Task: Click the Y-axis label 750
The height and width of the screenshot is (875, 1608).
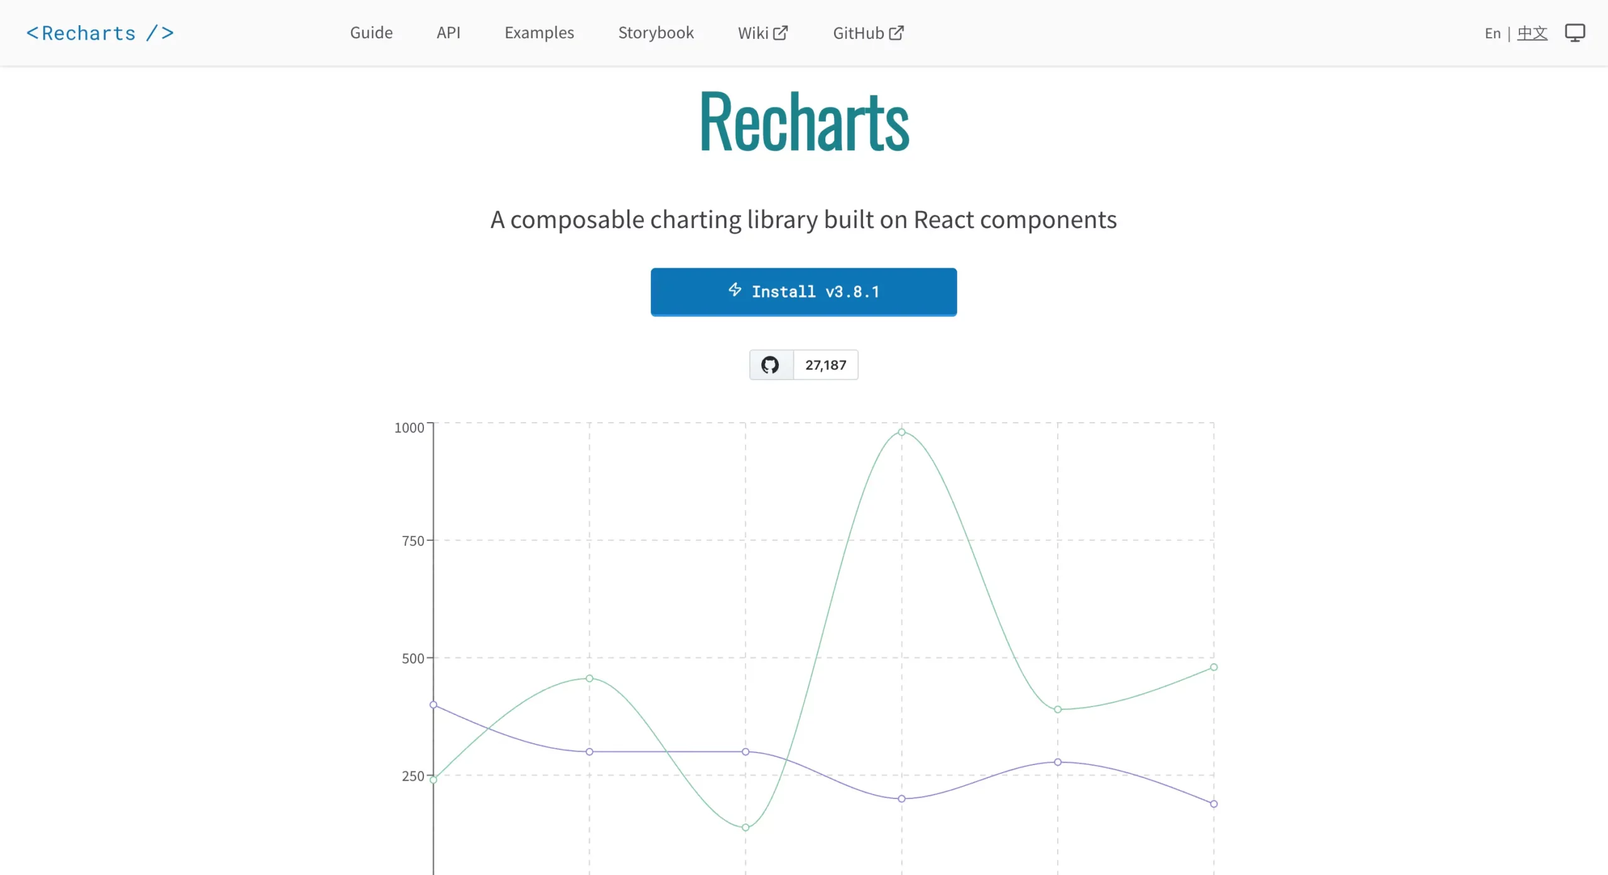Action: 413,541
